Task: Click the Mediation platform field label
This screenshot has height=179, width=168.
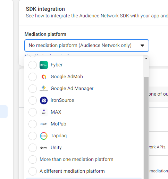Action: click(x=45, y=34)
